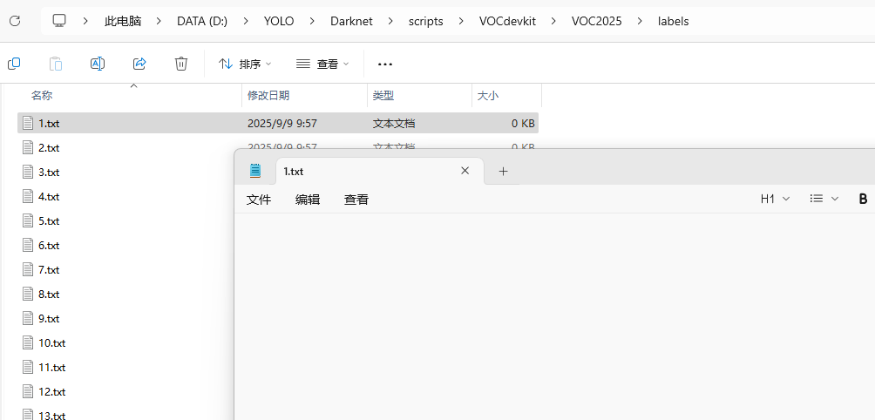Expand chevron after VOCdevkit breadcrumb

pos(553,21)
